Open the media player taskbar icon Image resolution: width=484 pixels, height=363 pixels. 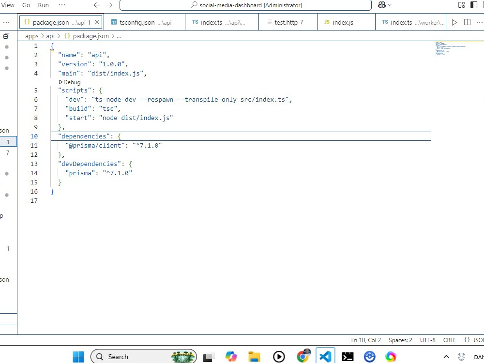point(279,357)
